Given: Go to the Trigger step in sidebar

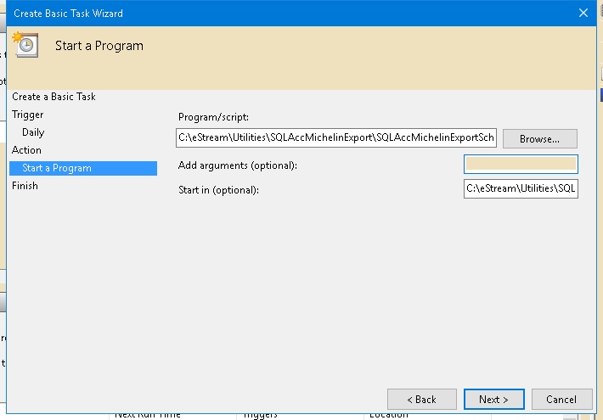Looking at the screenshot, I should tap(28, 115).
